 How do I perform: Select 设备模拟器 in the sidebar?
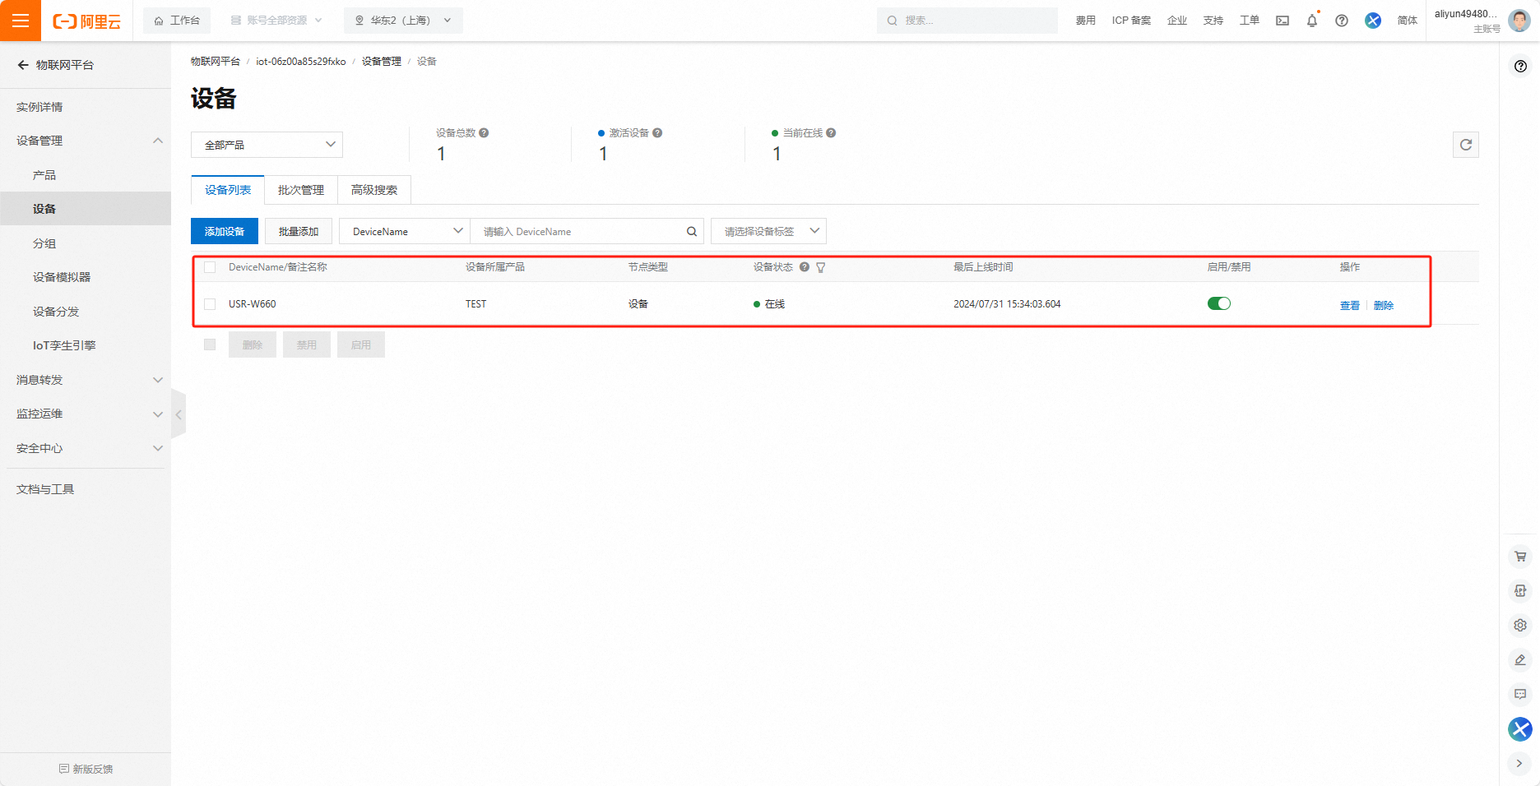[x=62, y=277]
